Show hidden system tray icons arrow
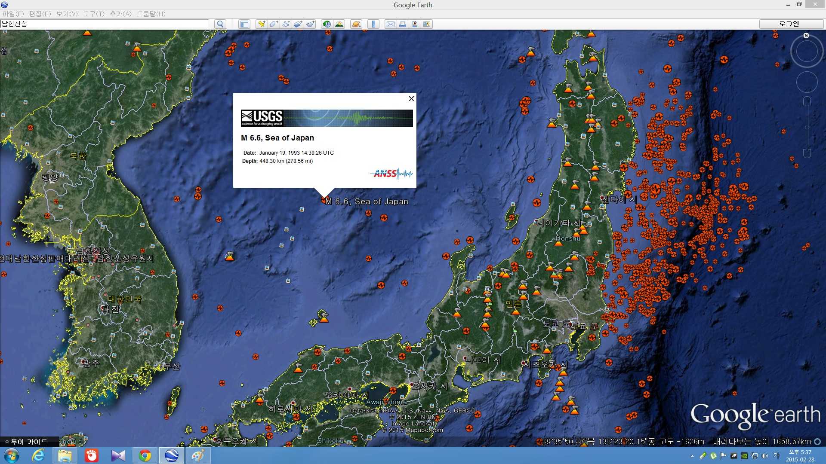826x464 pixels. (x=692, y=456)
